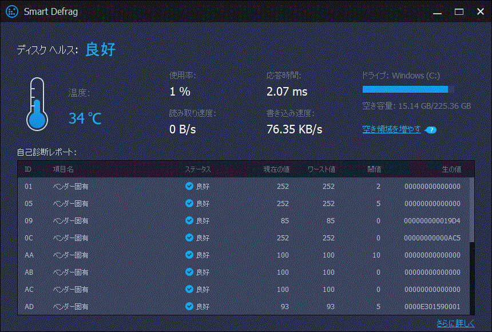The width and height of the screenshot is (492, 332).
Task: Close the Smart Defrag window
Action: pyautogui.click(x=481, y=11)
